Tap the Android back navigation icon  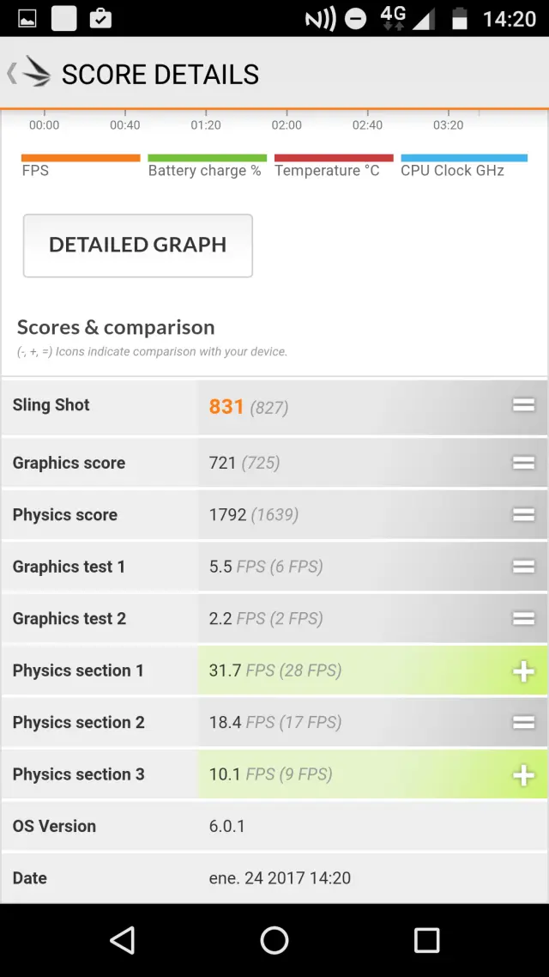tap(123, 940)
